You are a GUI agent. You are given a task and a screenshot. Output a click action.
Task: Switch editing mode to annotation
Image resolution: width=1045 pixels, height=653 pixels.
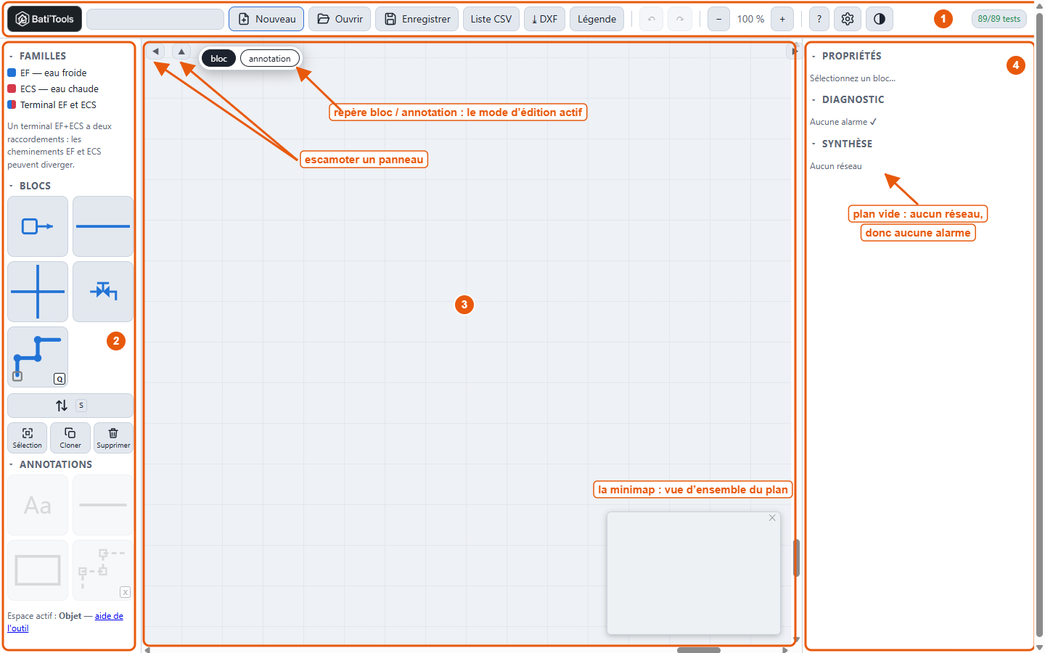270,59
